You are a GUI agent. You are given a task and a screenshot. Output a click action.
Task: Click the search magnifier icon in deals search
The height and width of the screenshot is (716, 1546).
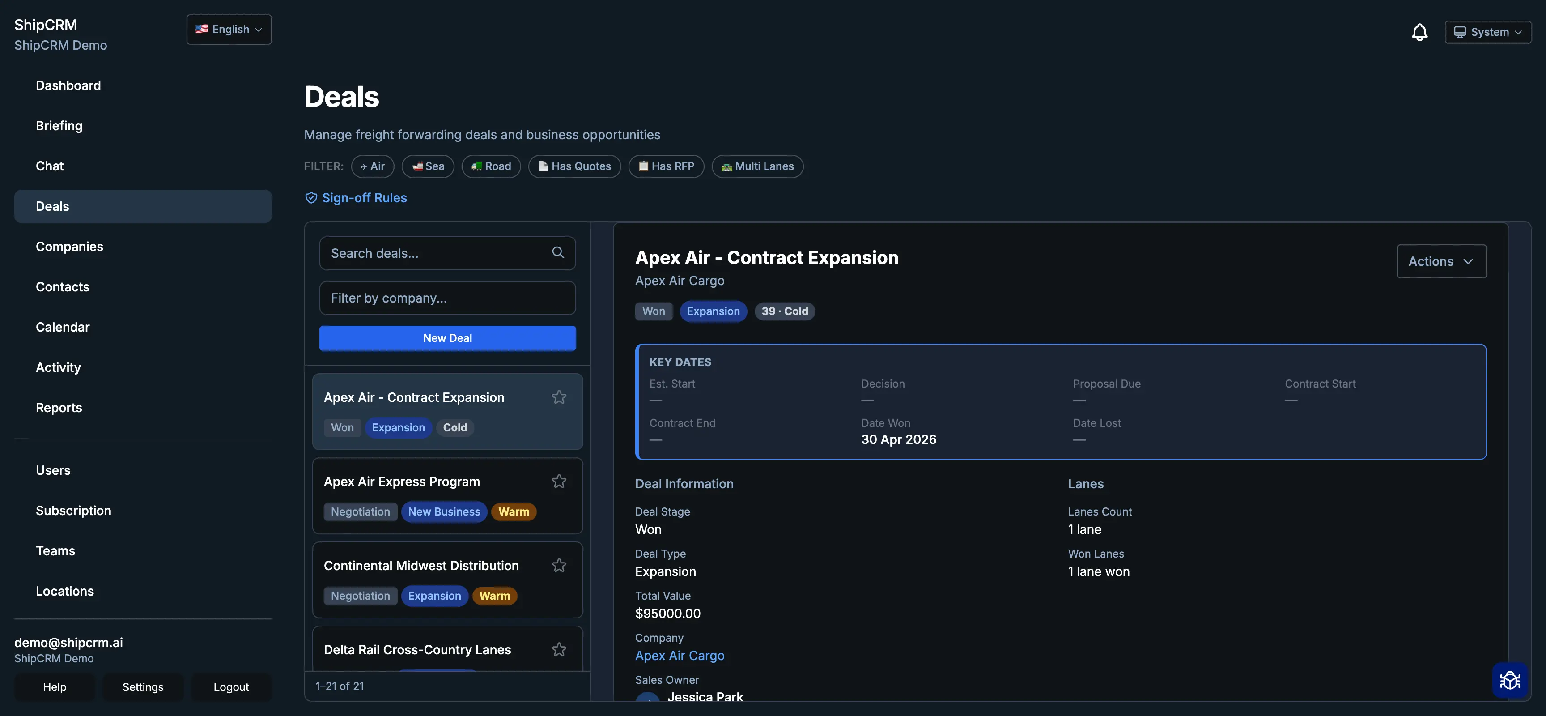(558, 253)
